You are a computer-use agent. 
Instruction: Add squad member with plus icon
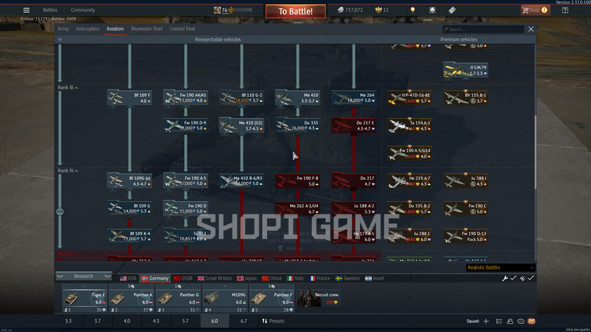pyautogui.click(x=486, y=321)
